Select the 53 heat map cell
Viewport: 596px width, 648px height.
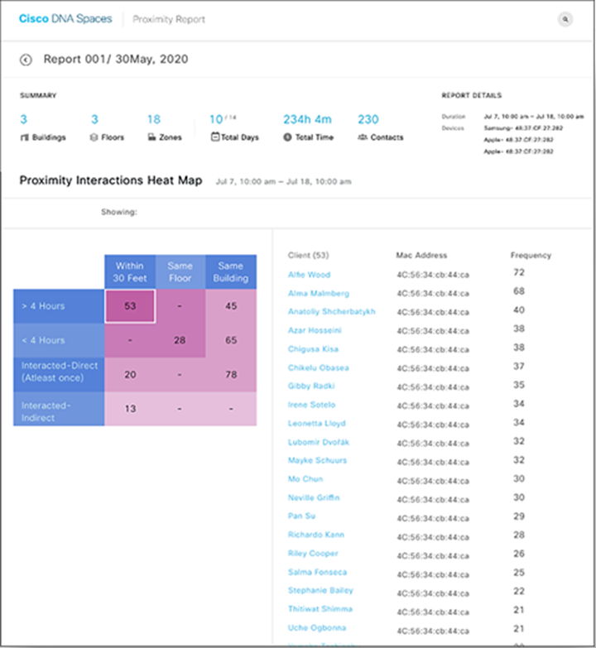click(130, 306)
